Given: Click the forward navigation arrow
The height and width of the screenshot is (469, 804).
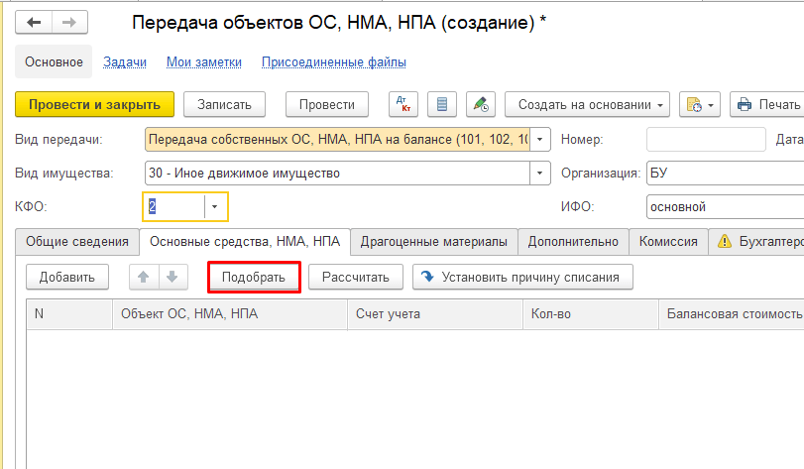Looking at the screenshot, I should [x=67, y=22].
